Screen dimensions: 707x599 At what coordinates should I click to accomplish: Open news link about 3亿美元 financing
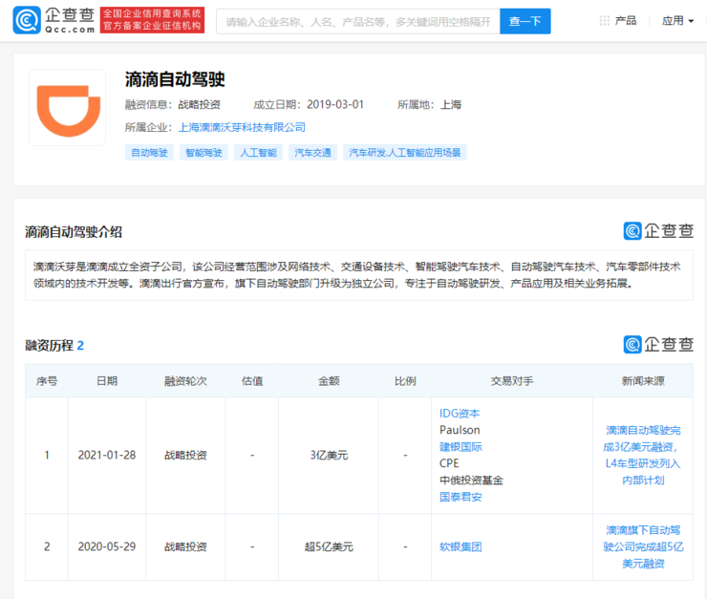pyautogui.click(x=642, y=455)
